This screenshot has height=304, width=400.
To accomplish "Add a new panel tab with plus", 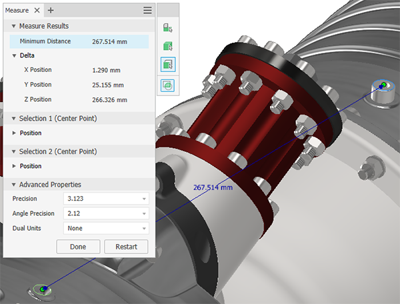I will (x=51, y=11).
